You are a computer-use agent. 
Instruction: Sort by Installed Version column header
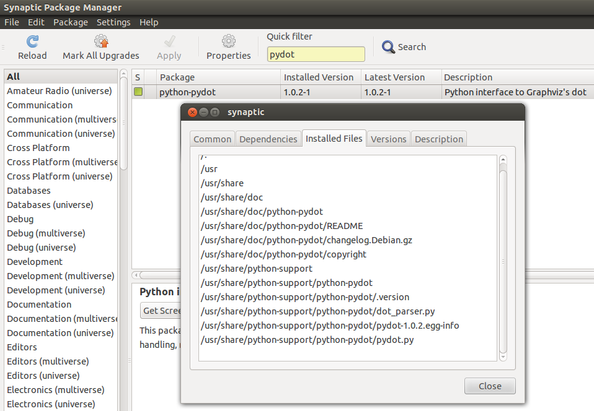[321, 77]
